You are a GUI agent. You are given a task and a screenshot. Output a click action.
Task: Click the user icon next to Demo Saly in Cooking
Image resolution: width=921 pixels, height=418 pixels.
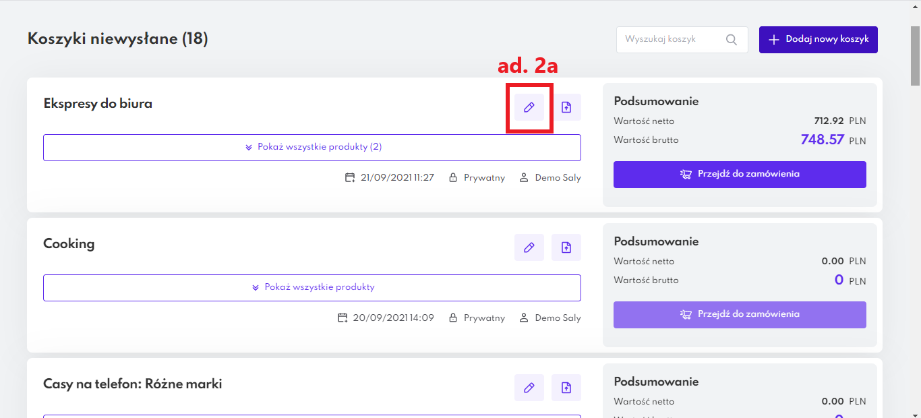(524, 318)
